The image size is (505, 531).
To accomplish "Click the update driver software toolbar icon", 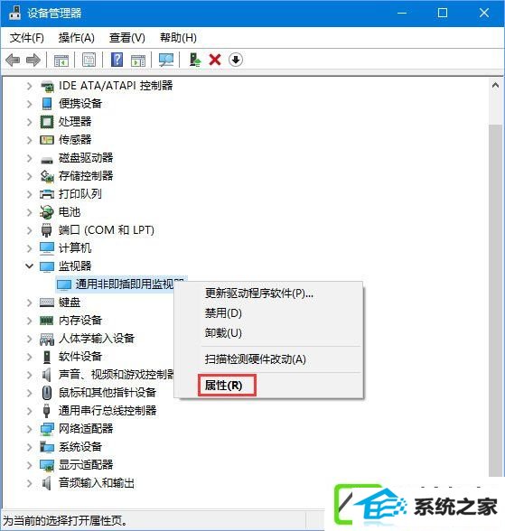I will click(195, 60).
